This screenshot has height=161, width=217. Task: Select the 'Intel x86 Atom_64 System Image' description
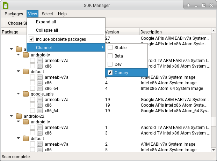[172, 88]
